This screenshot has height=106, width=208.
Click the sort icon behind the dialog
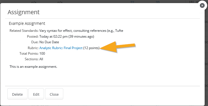[191, 2]
